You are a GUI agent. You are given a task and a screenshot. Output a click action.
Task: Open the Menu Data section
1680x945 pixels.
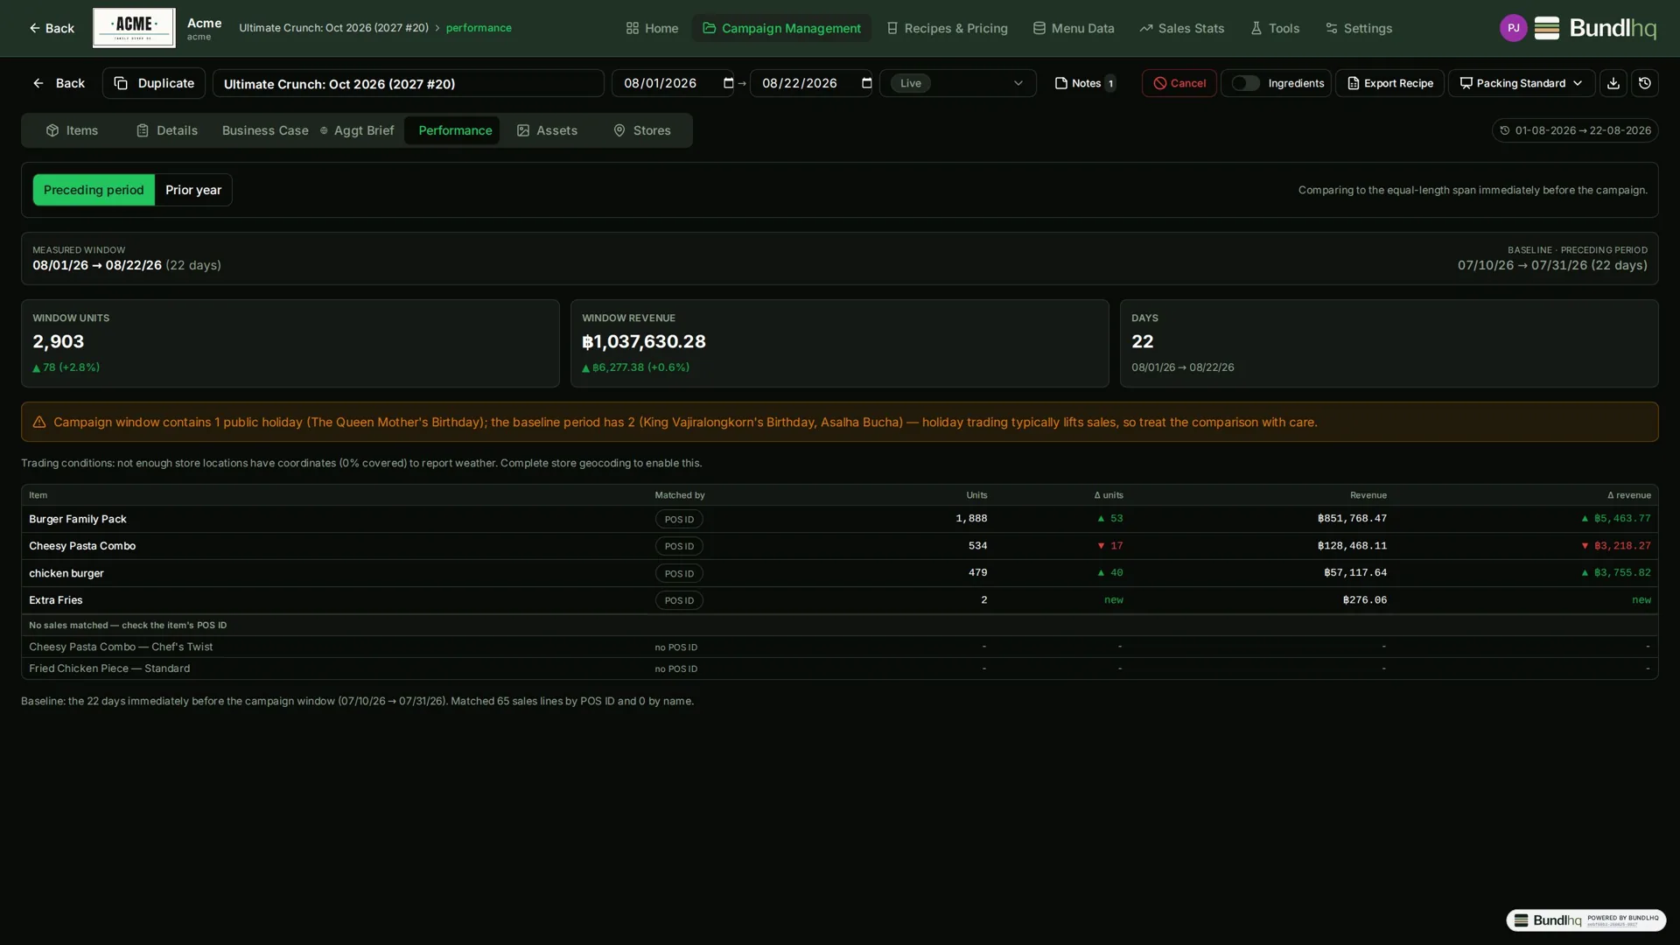click(x=1074, y=28)
